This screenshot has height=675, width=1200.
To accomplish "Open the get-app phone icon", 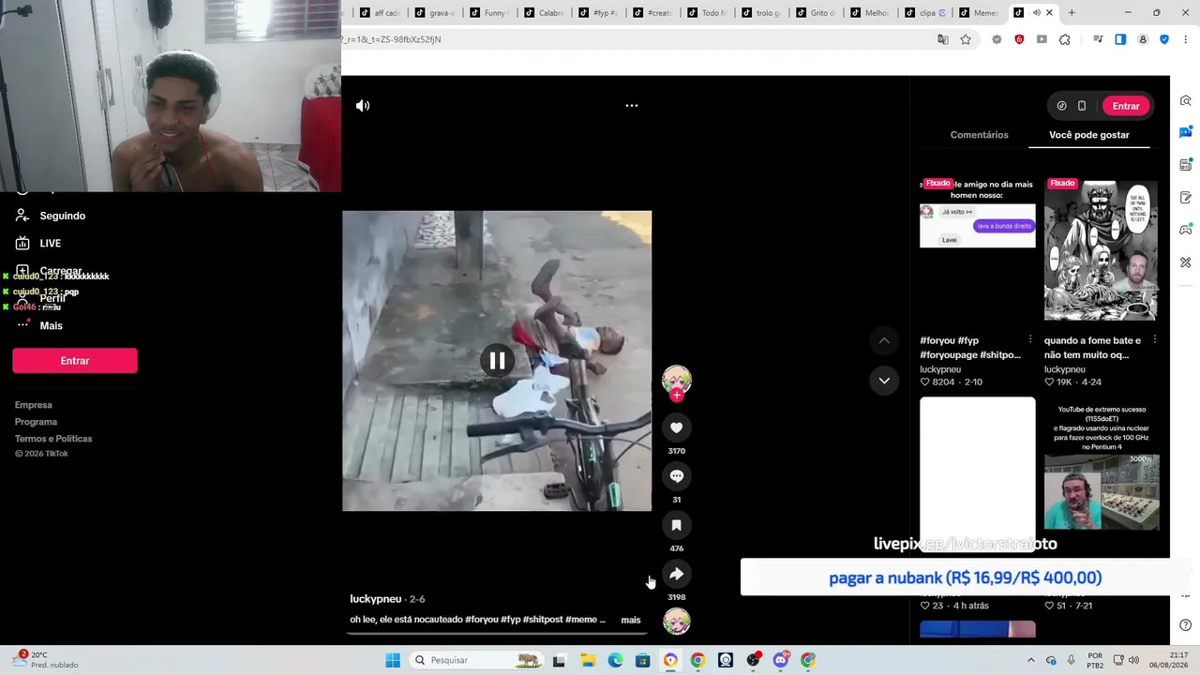I will pyautogui.click(x=1082, y=106).
